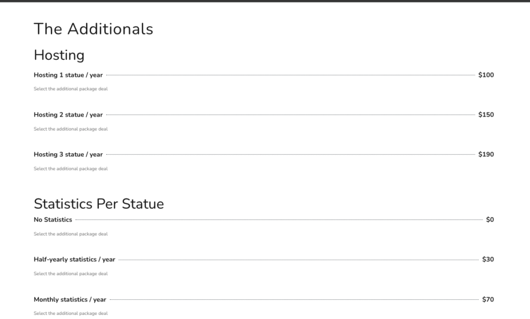This screenshot has height=319, width=530.
Task: Select "Half-yearly statistics / year" option
Action: coord(75,260)
